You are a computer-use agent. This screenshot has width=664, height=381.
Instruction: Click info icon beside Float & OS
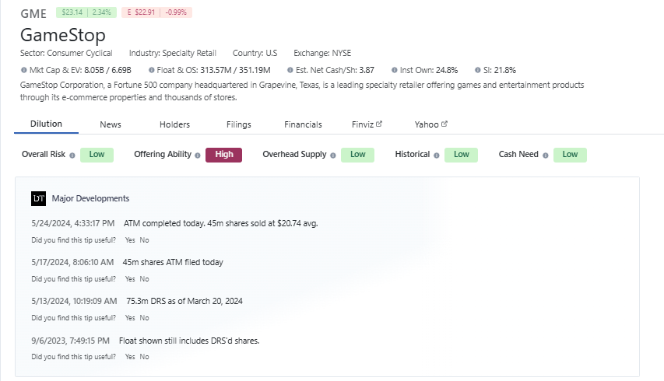[150, 70]
